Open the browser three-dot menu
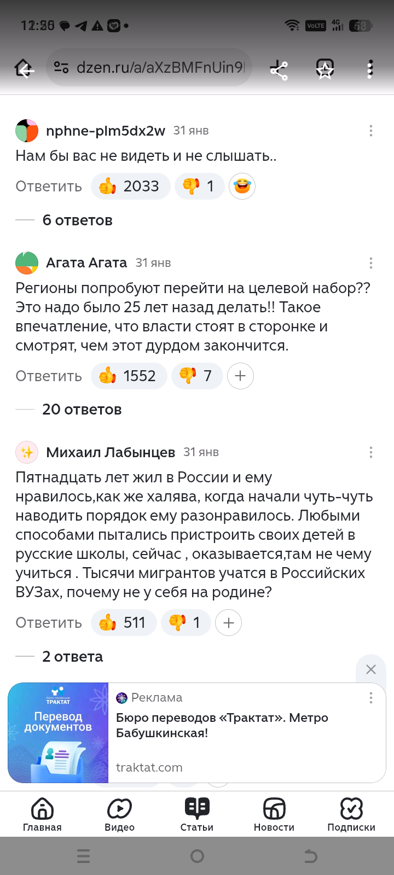 click(x=370, y=69)
